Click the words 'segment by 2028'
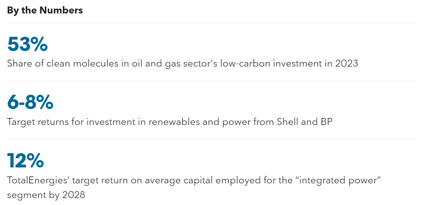 [46, 195]
